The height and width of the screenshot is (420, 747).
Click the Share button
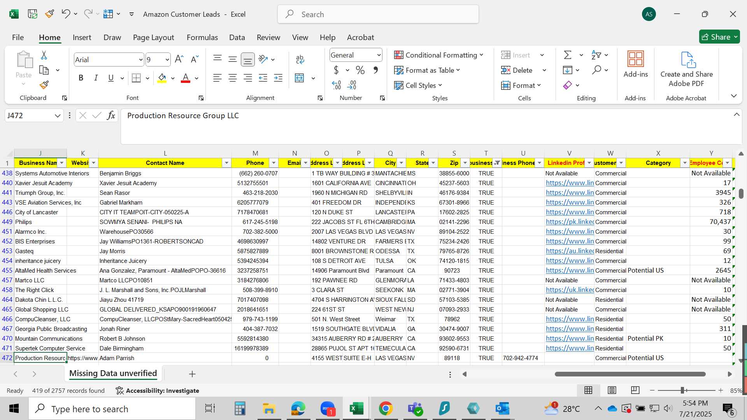719,37
